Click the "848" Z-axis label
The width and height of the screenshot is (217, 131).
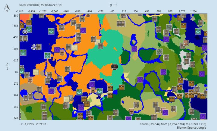click(x=16, y=118)
